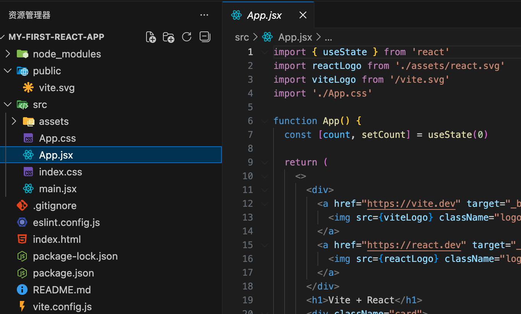This screenshot has width=521, height=314.
Task: Click the lightning icon beside vite.config.js
Action: point(22,307)
